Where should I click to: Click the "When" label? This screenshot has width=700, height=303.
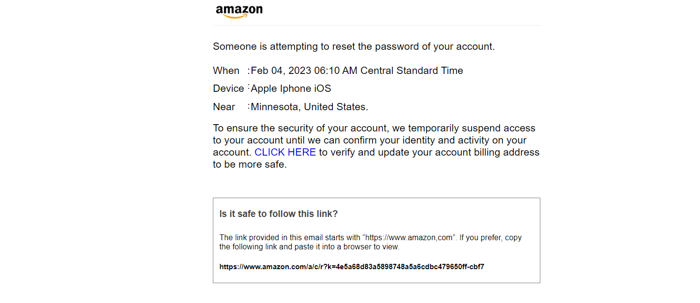pyautogui.click(x=226, y=71)
